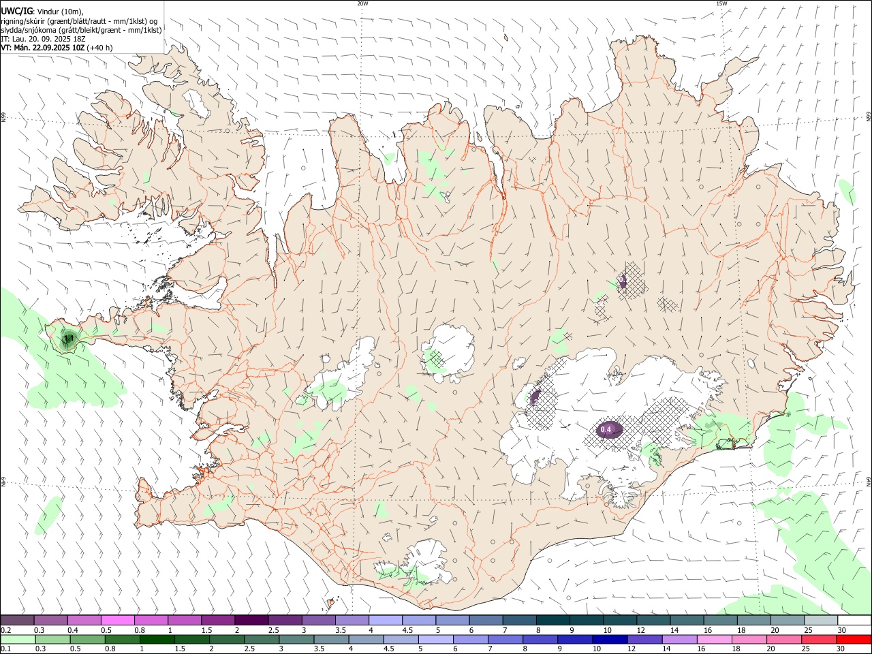Pick the white 30 swatch at the end of the upper row
The width and height of the screenshot is (872, 654).
854,620
